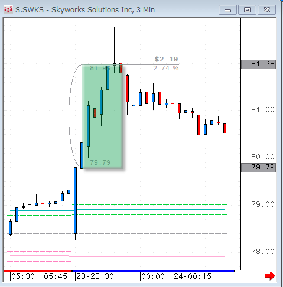283x287 pixels.
Task: Click the chart title S.SWKS Skyworks Solutions
Action: click(x=85, y=10)
